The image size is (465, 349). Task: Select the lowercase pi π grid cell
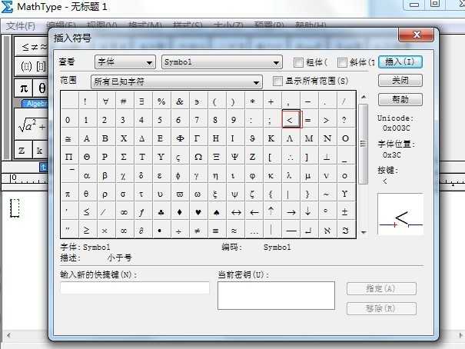pos(68,194)
